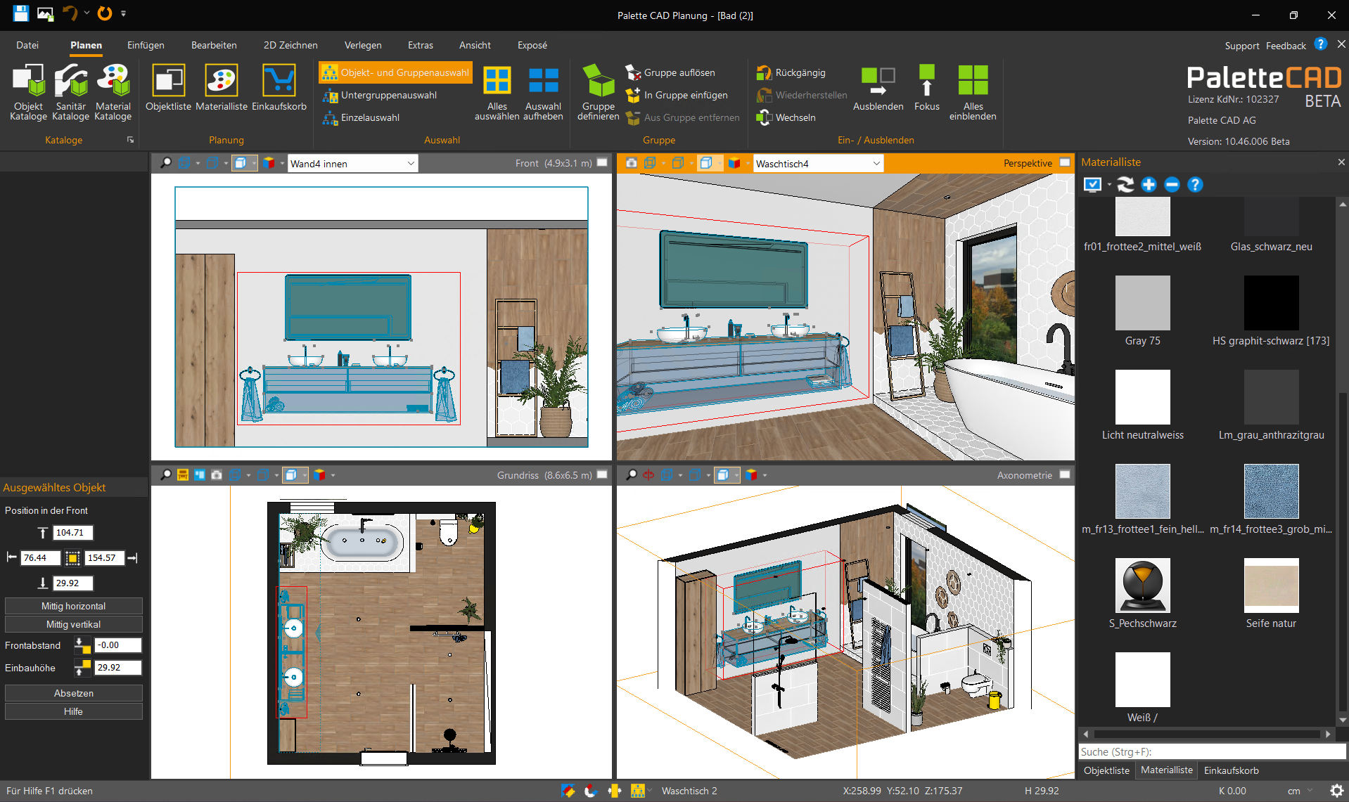
Task: Toggle the Axonometrie view checkbox
Action: click(1065, 474)
